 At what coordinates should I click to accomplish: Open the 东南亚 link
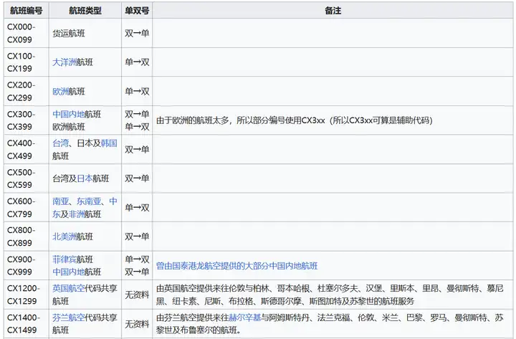89,201
